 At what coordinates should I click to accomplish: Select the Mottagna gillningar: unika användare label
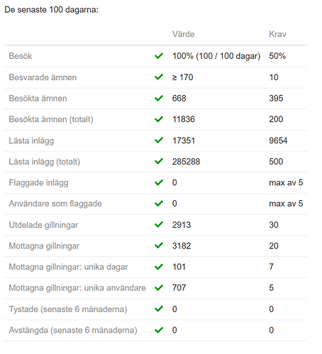coord(77,288)
